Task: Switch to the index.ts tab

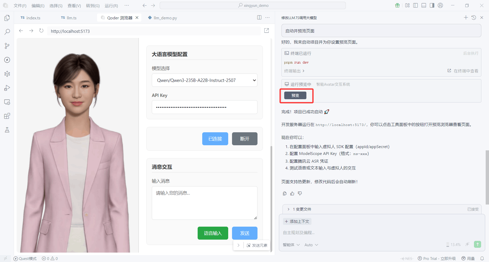Action: point(31,18)
